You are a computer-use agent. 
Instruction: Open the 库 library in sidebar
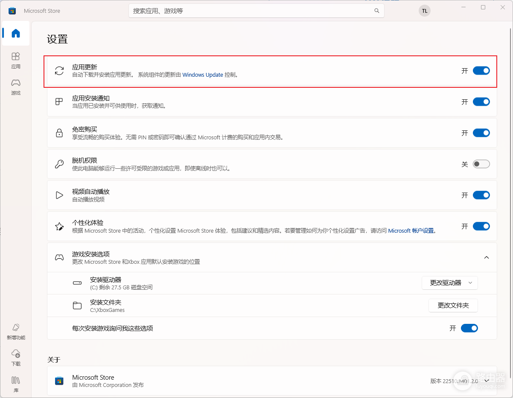16,384
